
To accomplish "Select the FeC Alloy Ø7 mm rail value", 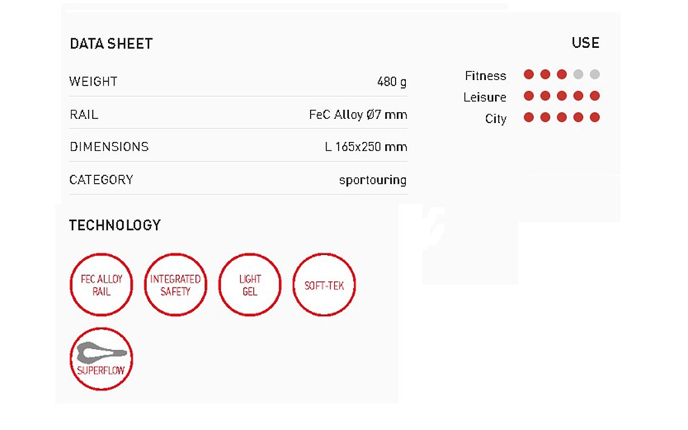I will [358, 115].
